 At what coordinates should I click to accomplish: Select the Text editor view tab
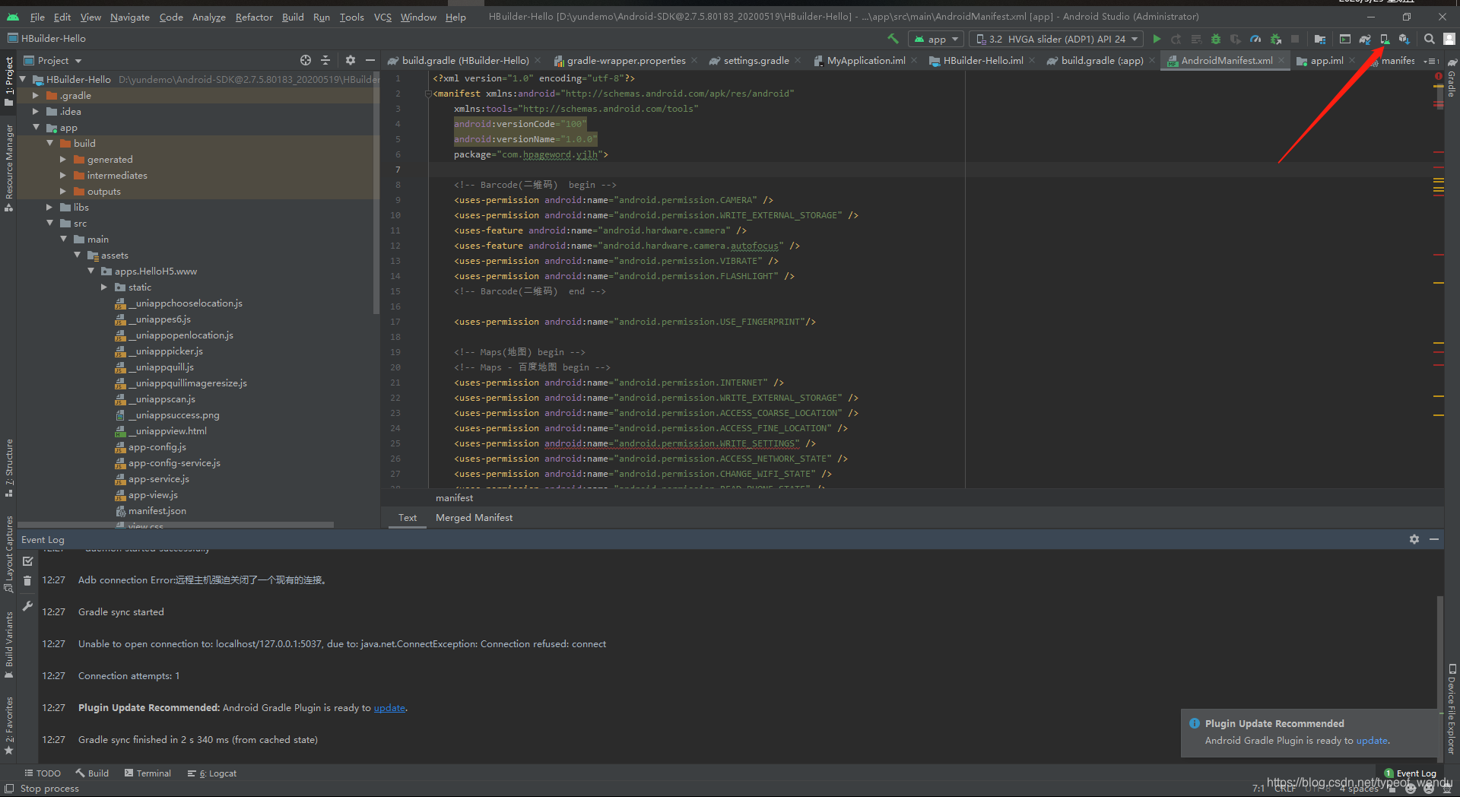point(408,518)
